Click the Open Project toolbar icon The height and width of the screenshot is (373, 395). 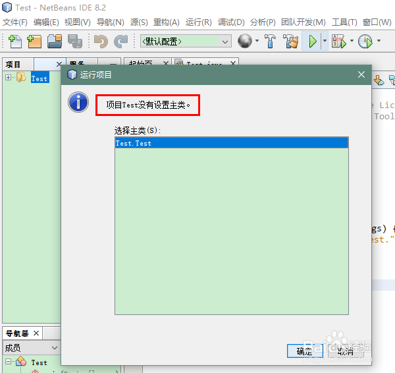tap(55, 41)
